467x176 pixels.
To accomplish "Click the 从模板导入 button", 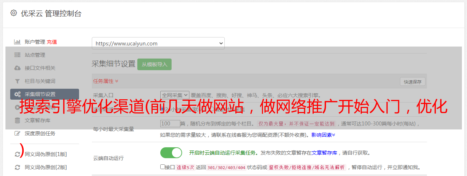I will [x=154, y=64].
